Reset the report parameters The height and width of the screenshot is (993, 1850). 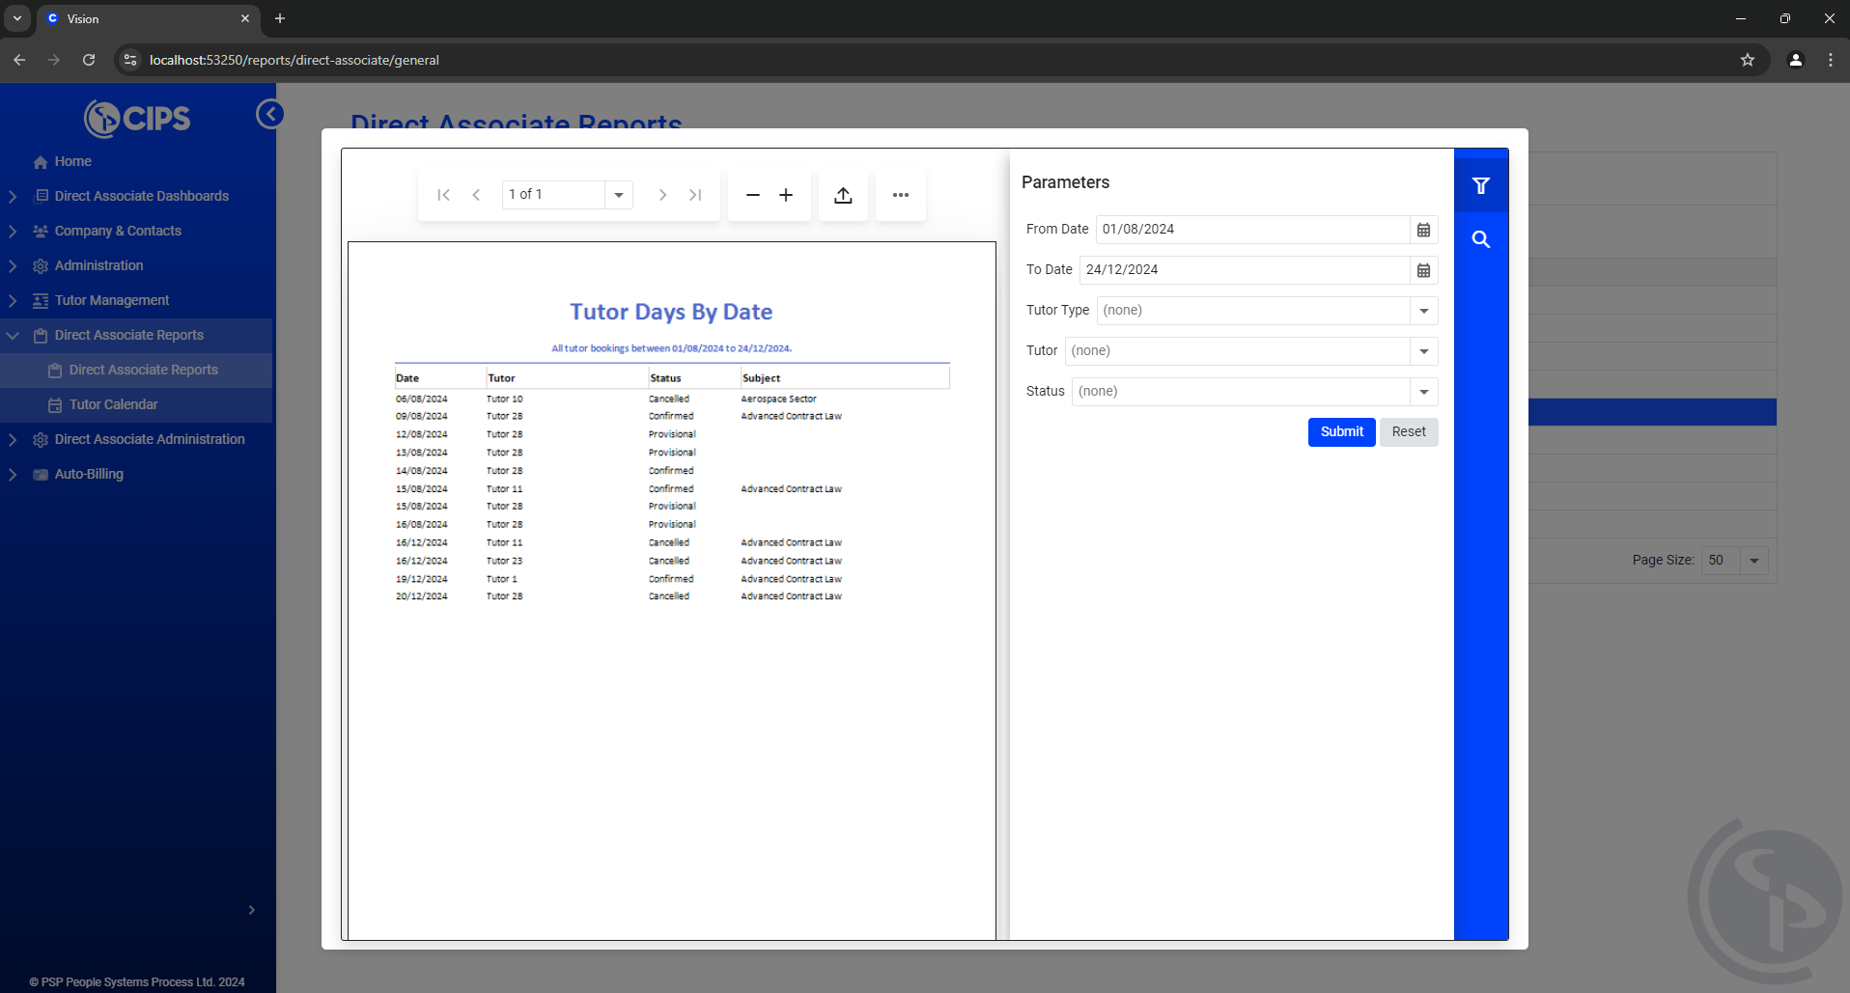[x=1409, y=431]
